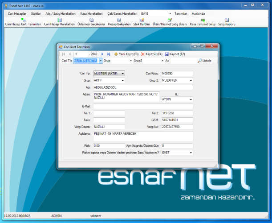This screenshot has height=223, width=272.
Task: Click the Risk field 0,00
Action: [x=109, y=146]
